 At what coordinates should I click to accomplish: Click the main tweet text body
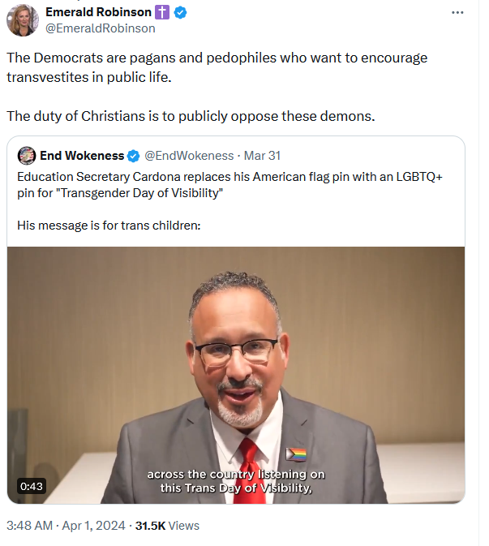click(x=217, y=87)
